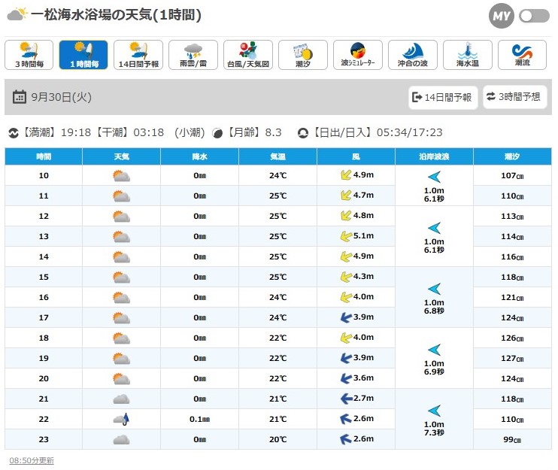
Task: Click the 08:50分更新 update link
Action: pyautogui.click(x=31, y=460)
